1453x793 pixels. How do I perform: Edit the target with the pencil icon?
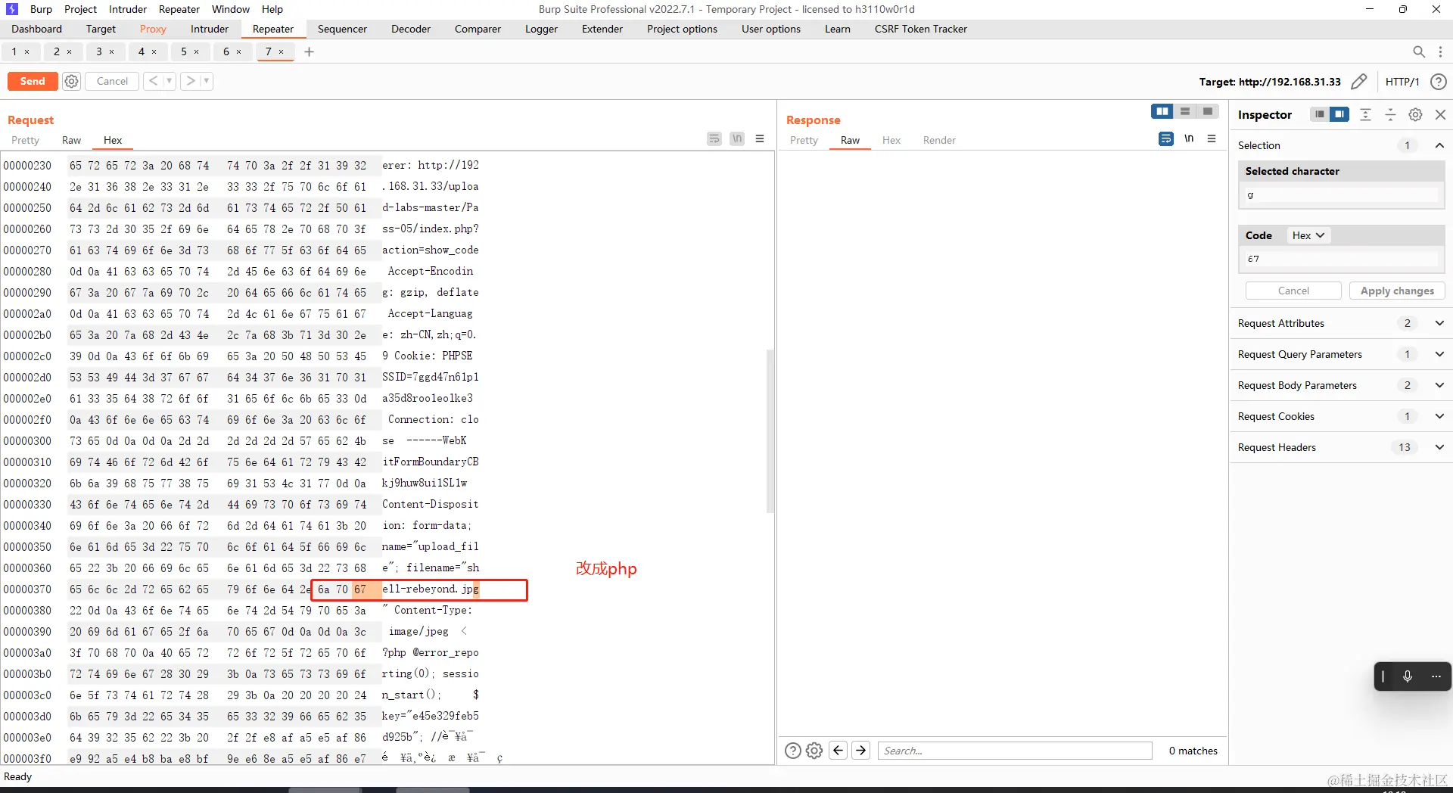point(1359,81)
